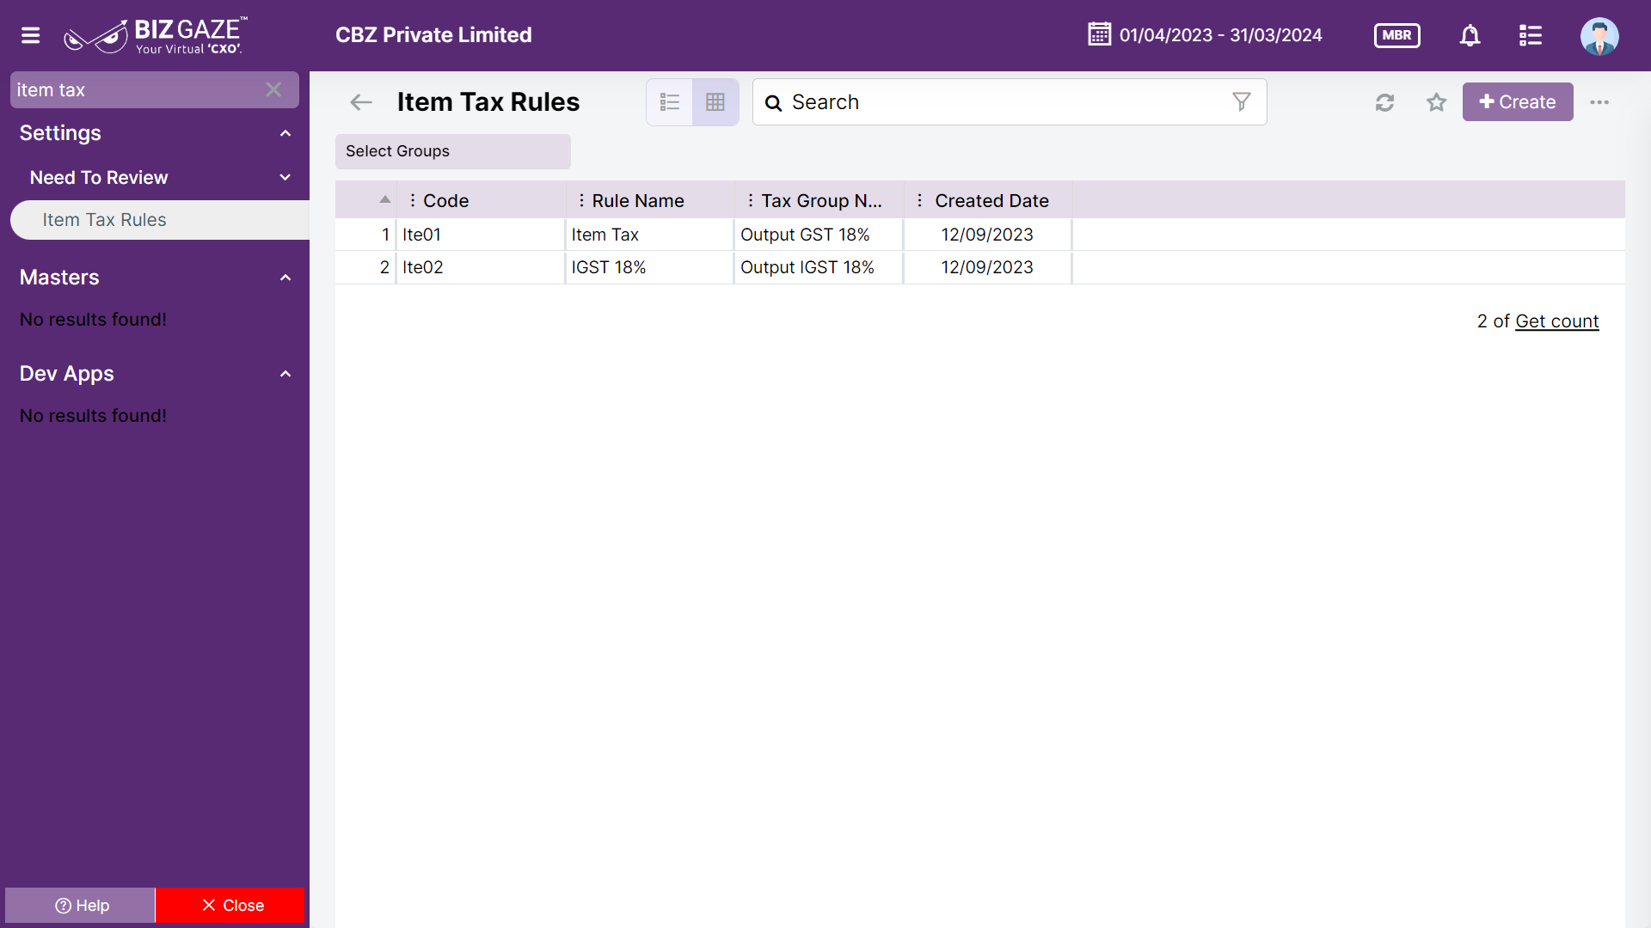Click the Get count link
The height and width of the screenshot is (928, 1651).
tap(1556, 321)
